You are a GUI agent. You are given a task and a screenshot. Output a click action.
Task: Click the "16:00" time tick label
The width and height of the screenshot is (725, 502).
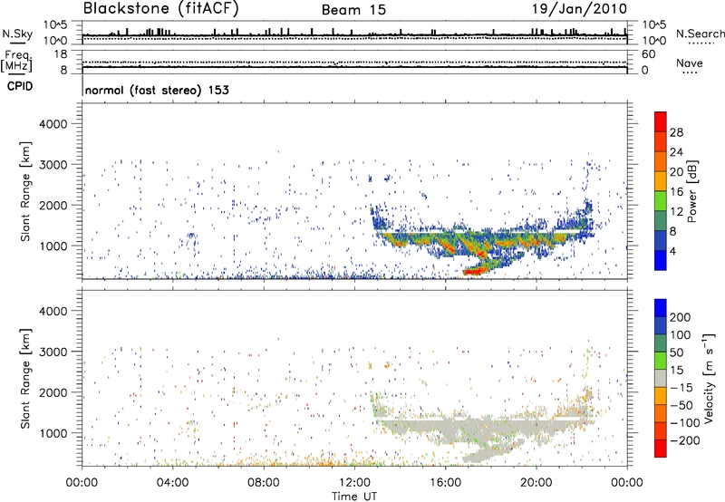coord(445,483)
